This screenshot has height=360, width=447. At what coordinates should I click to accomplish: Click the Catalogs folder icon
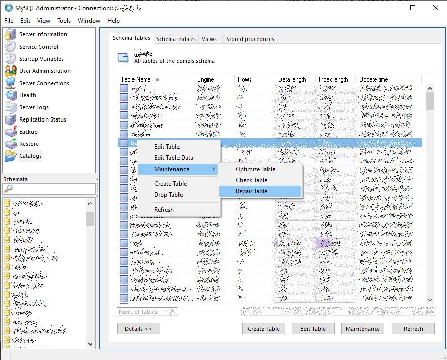point(10,156)
